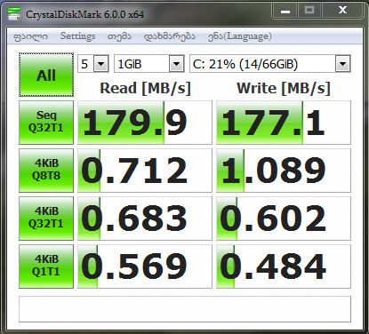Click the 4KiB Q1T1 write value 0.484
Image resolution: width=369 pixels, height=334 pixels.
click(284, 266)
